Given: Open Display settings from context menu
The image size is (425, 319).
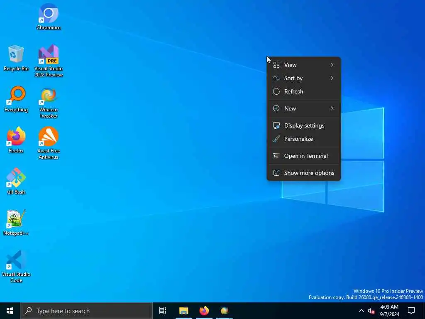Looking at the screenshot, I should click(x=303, y=125).
